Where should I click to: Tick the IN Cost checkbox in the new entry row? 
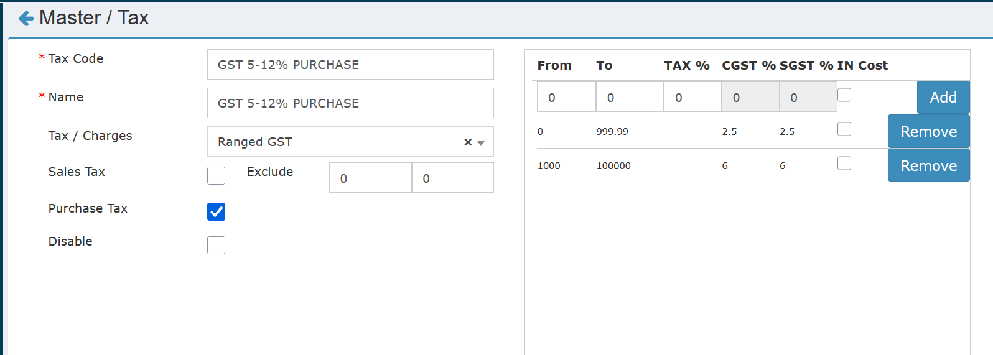pyautogui.click(x=844, y=95)
